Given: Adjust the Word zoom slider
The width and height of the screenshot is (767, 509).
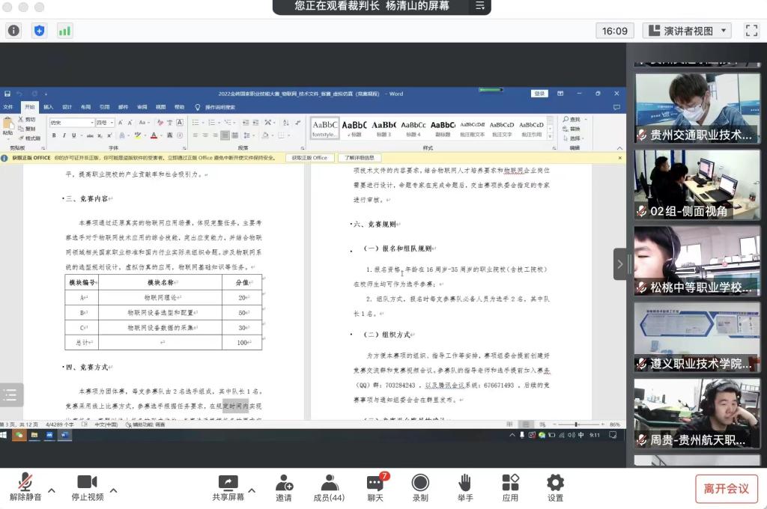Looking at the screenshot, I should 577,424.
